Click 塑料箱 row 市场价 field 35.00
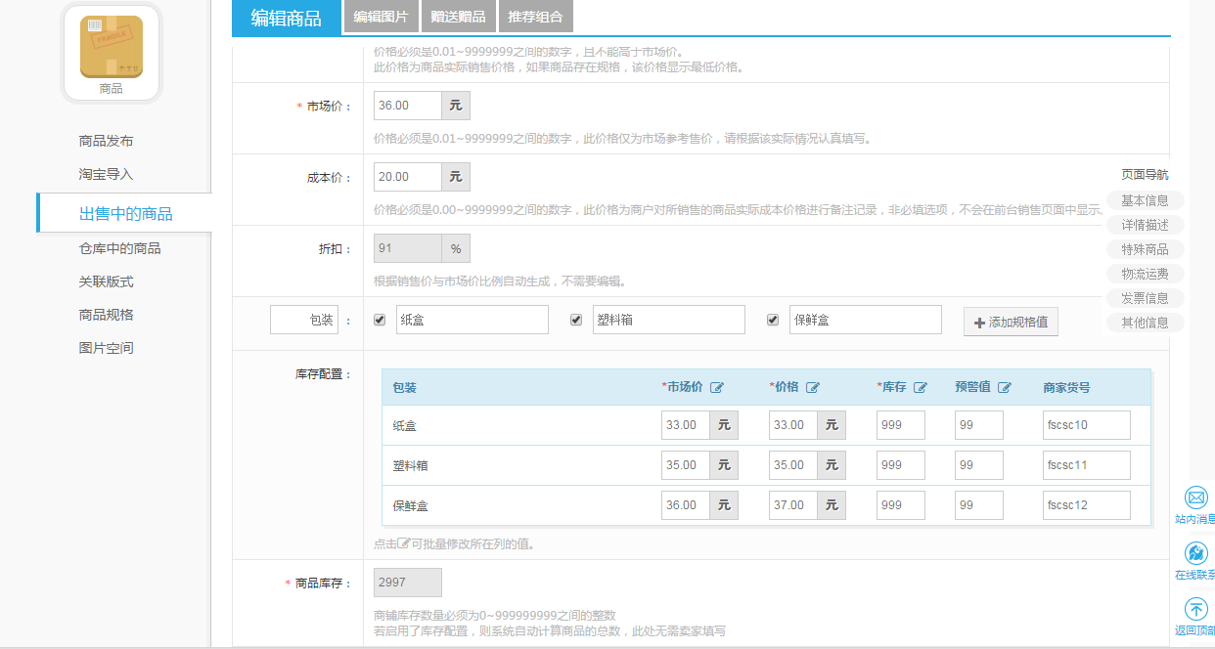 pyautogui.click(x=685, y=465)
